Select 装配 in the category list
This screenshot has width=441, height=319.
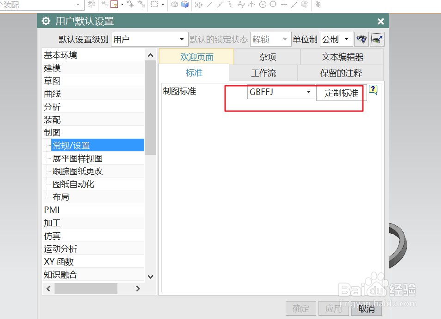click(93, 119)
